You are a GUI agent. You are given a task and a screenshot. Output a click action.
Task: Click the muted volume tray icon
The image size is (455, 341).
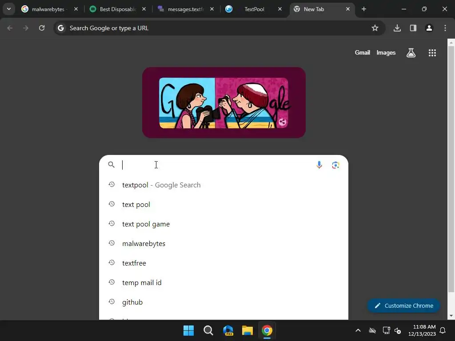(x=398, y=330)
